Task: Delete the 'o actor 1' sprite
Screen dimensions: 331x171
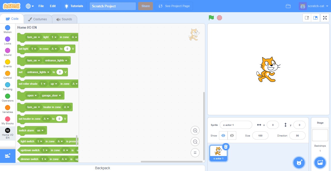Action: (226, 147)
